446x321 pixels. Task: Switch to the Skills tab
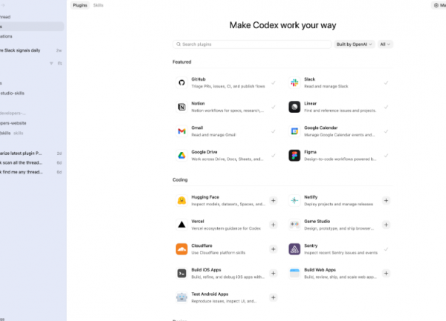click(98, 5)
